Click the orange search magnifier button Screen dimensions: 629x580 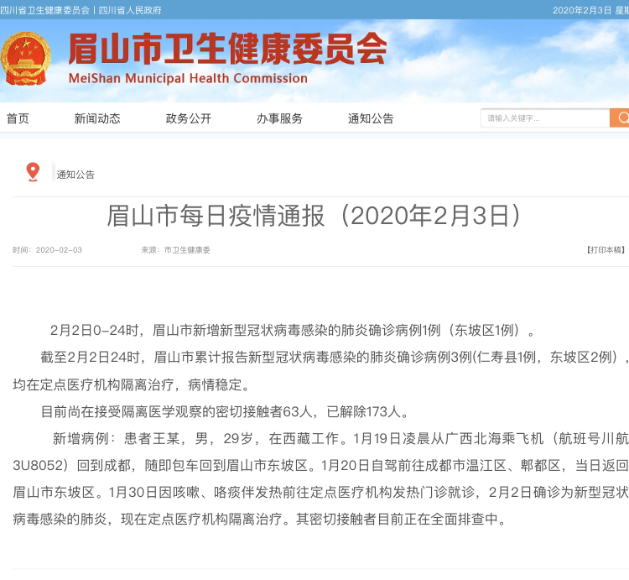(620, 118)
